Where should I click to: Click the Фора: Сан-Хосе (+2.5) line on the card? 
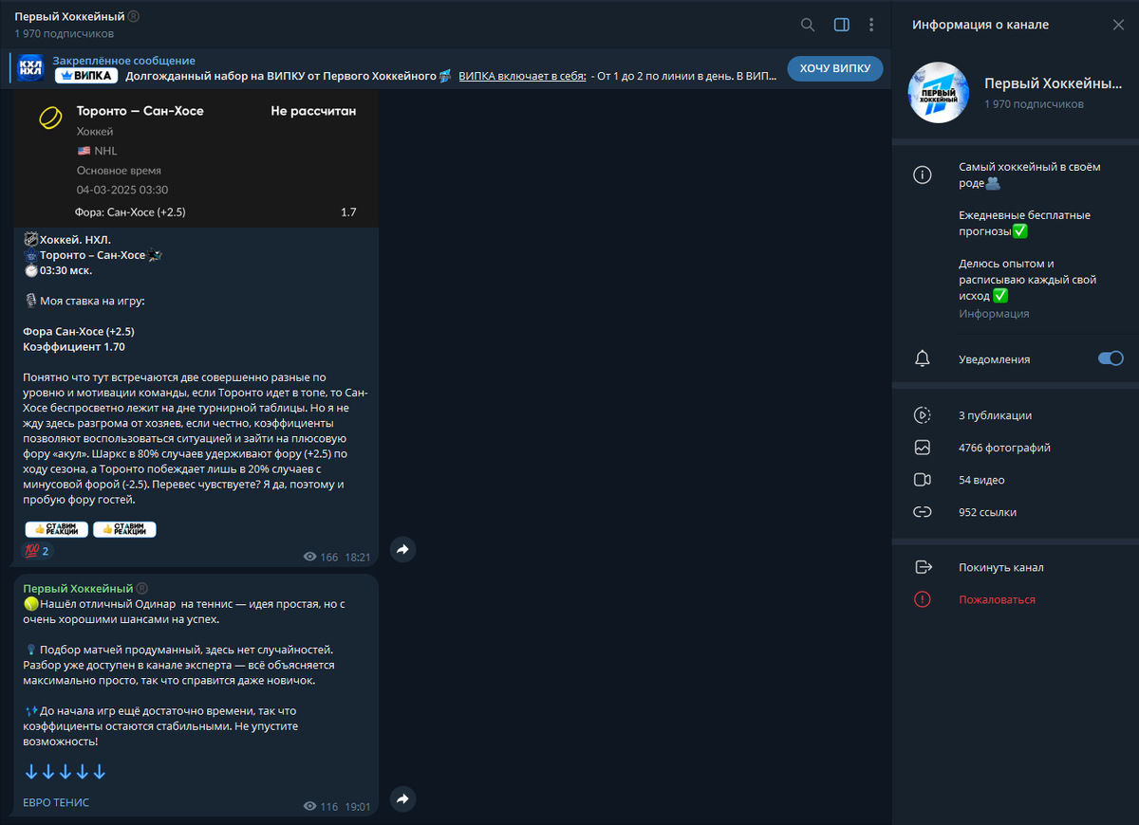[x=131, y=211]
